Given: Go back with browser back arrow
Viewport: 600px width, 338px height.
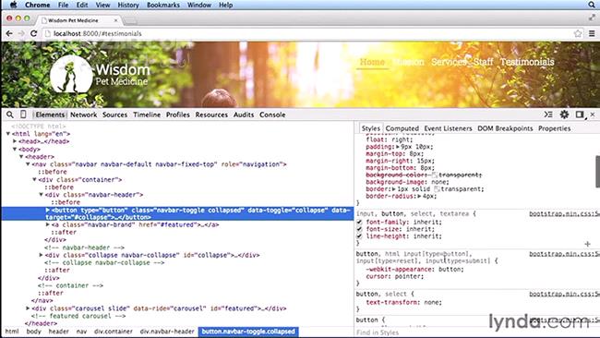Looking at the screenshot, I should tap(9, 33).
